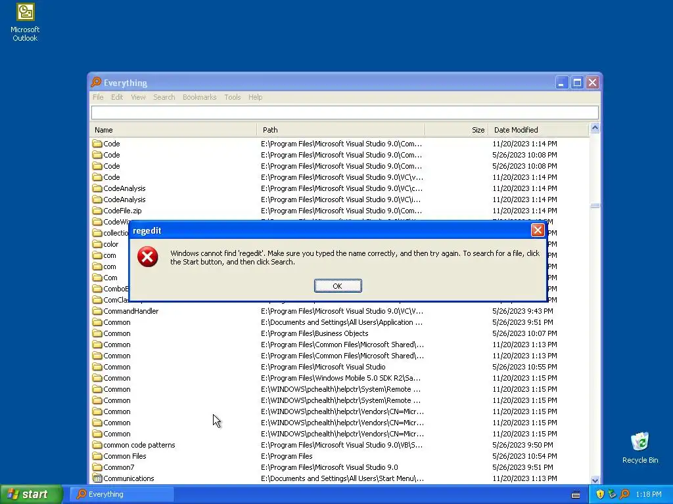Click the Everything taskbar button
This screenshot has width=673, height=504.
122,494
